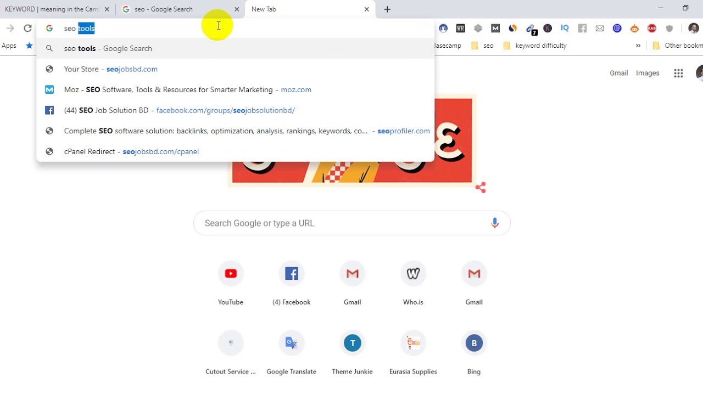Close the seo - Google Search tab
This screenshot has height=395, width=703.
[237, 9]
